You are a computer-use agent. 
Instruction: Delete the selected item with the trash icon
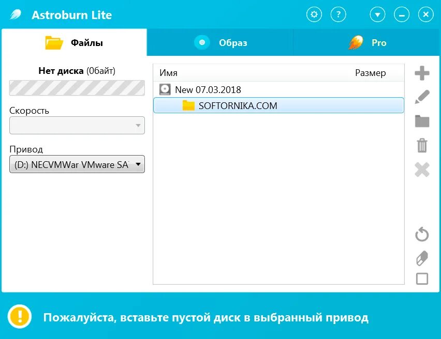click(x=421, y=145)
